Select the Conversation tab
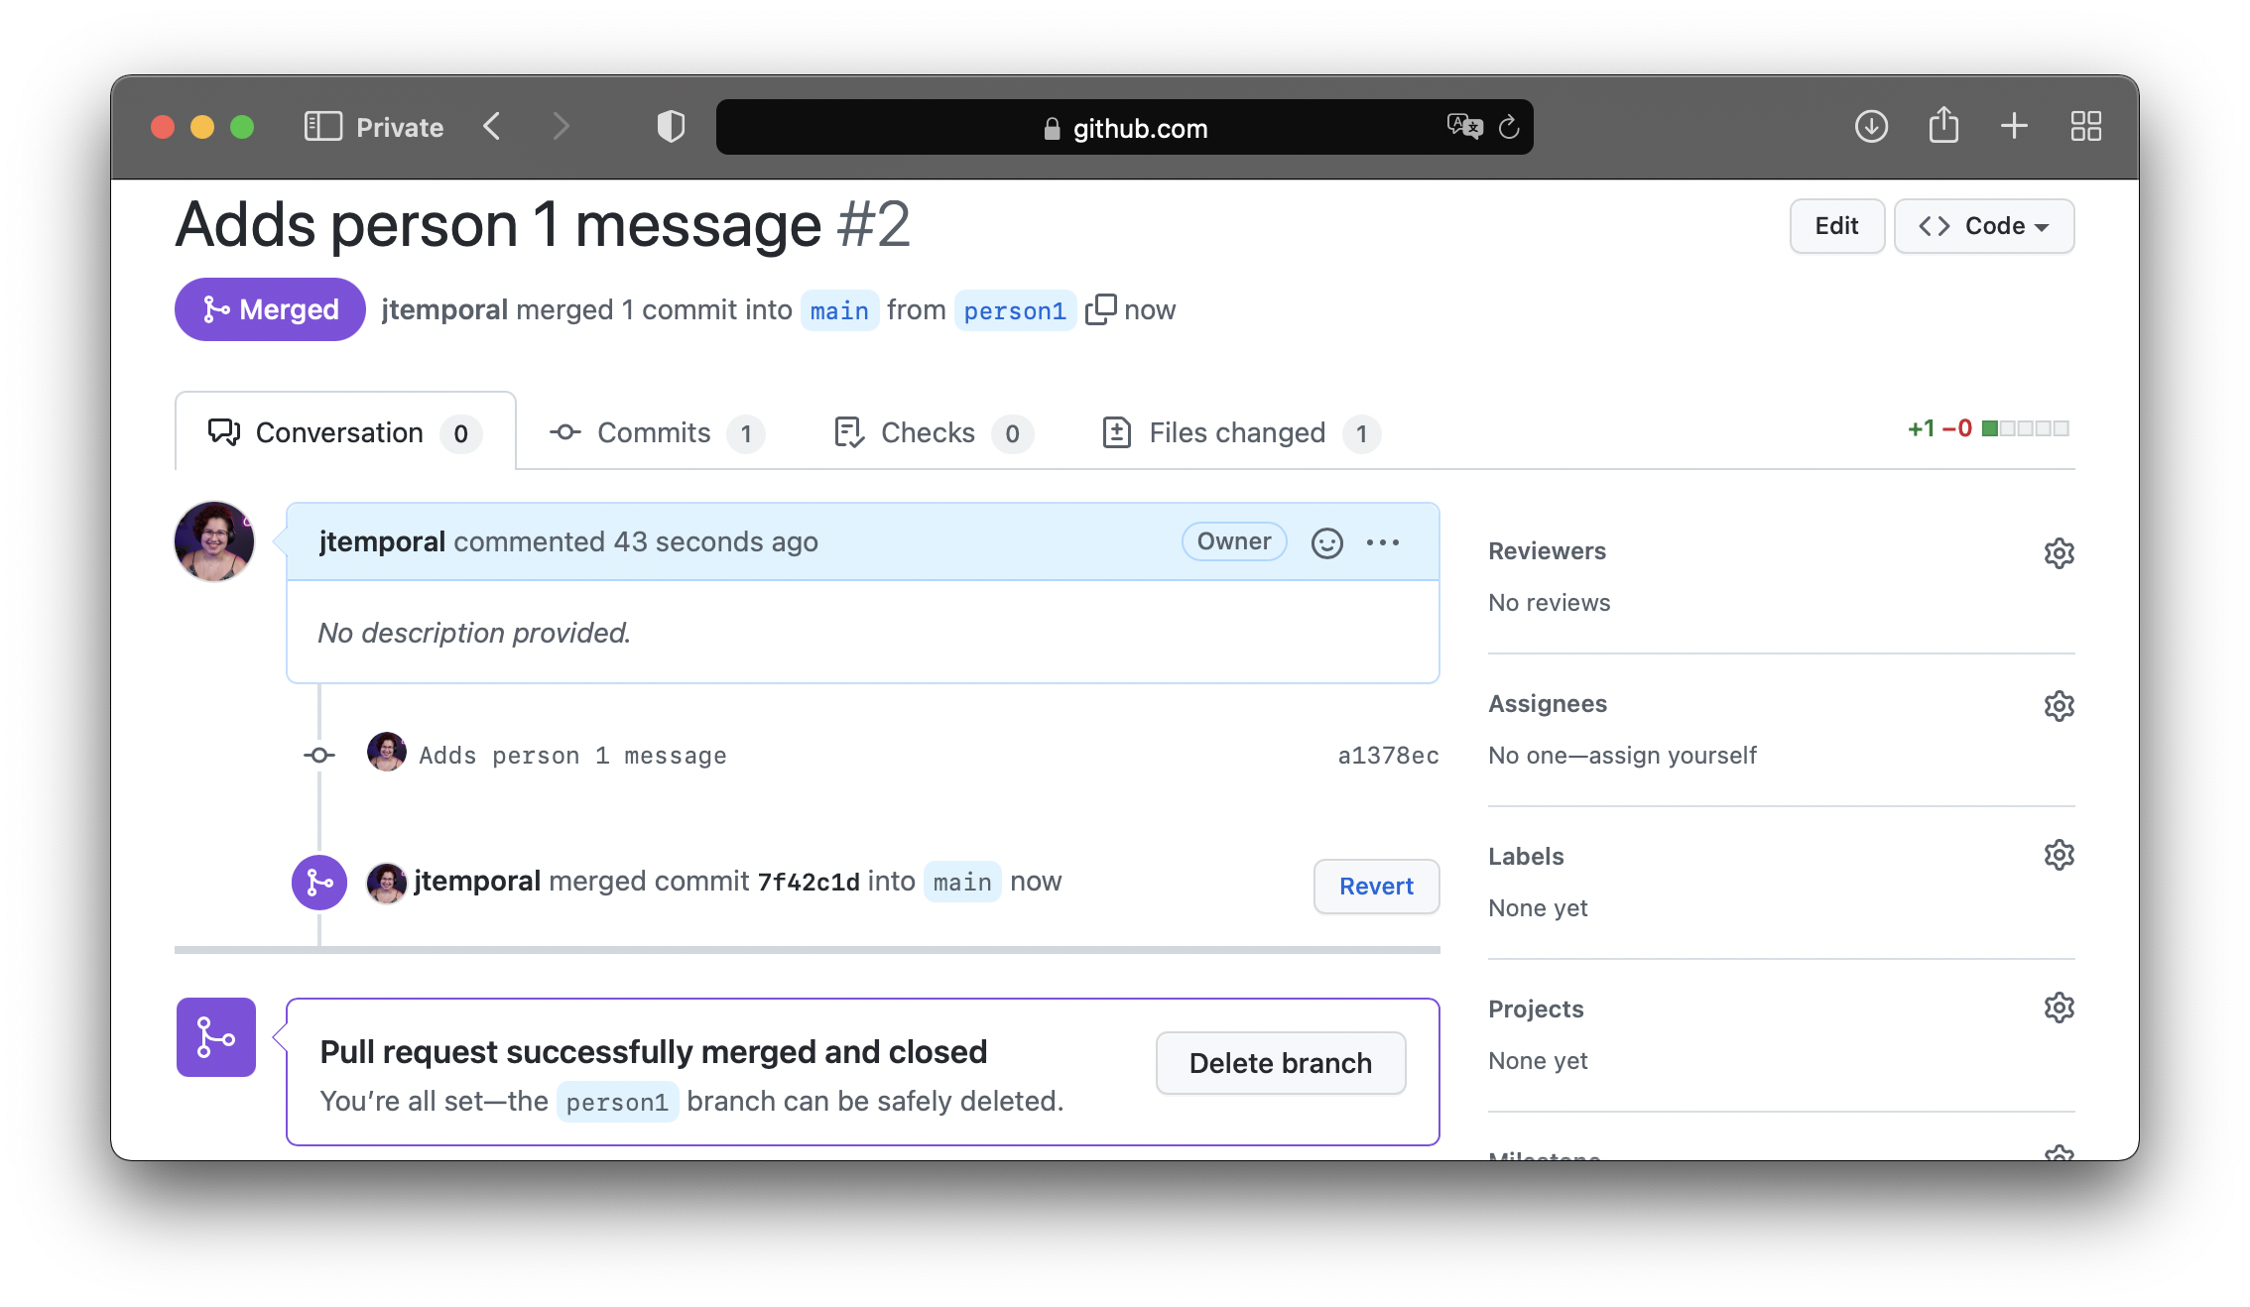This screenshot has width=2250, height=1307. pyautogui.click(x=340, y=432)
